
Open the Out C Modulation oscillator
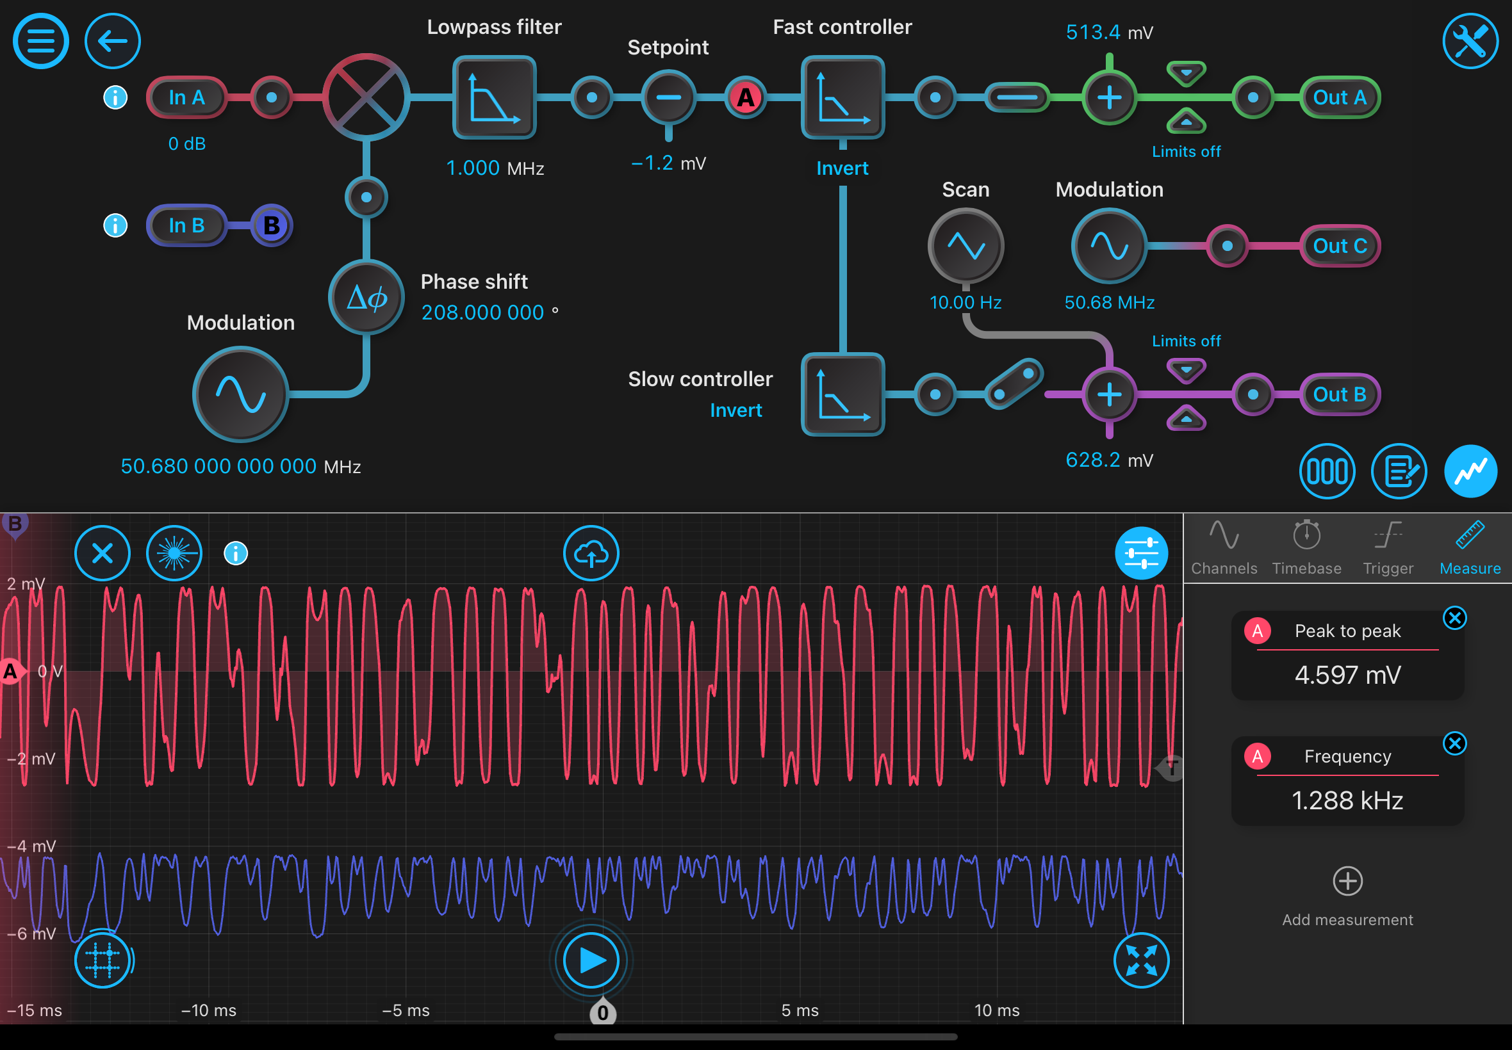(x=1109, y=246)
